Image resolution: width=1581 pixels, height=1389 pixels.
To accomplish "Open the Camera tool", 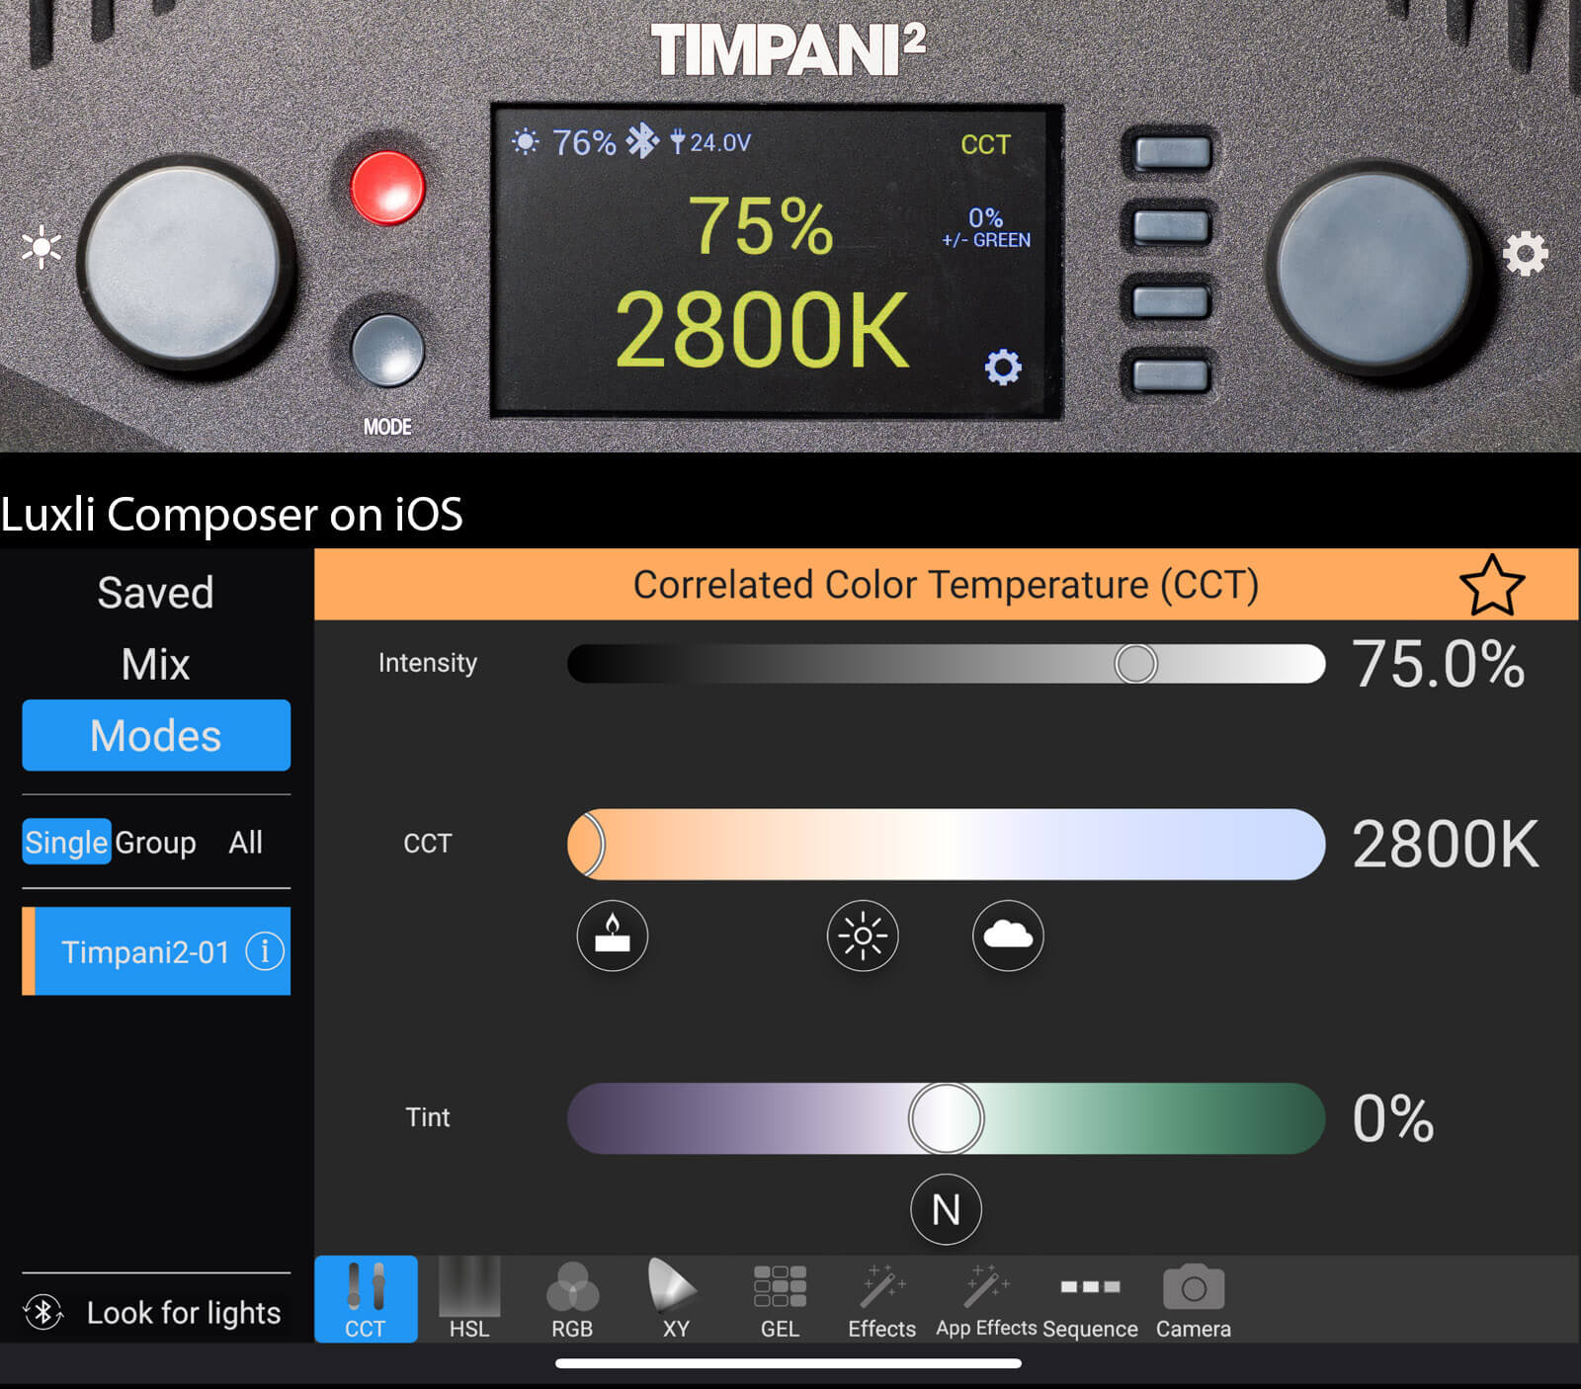I will [x=1193, y=1300].
